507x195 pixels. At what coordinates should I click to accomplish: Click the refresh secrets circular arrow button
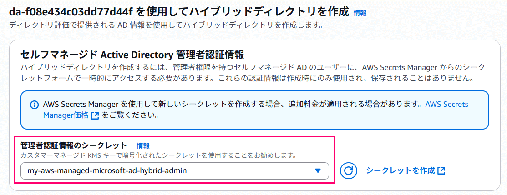[x=348, y=171]
